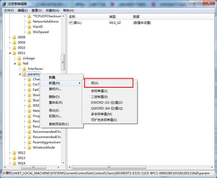The width and height of the screenshot is (217, 178).
Task: Click the REG_SZ type cell
Action: coord(115,23)
